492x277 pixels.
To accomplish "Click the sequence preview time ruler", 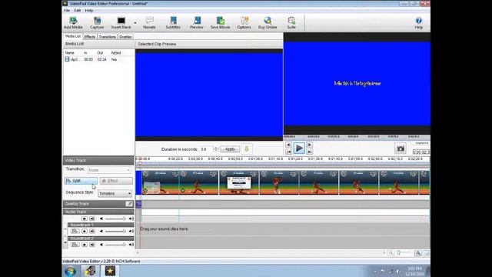I will pyautogui.click(x=357, y=137).
